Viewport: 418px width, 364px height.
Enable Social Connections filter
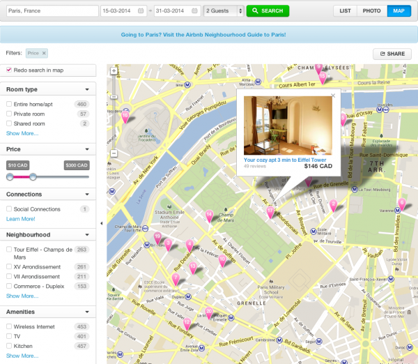[x=9, y=208]
